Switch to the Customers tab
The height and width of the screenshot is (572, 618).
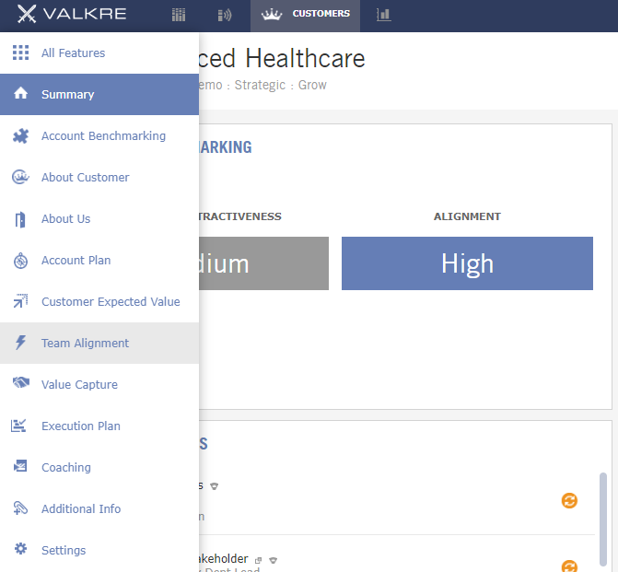tap(305, 15)
